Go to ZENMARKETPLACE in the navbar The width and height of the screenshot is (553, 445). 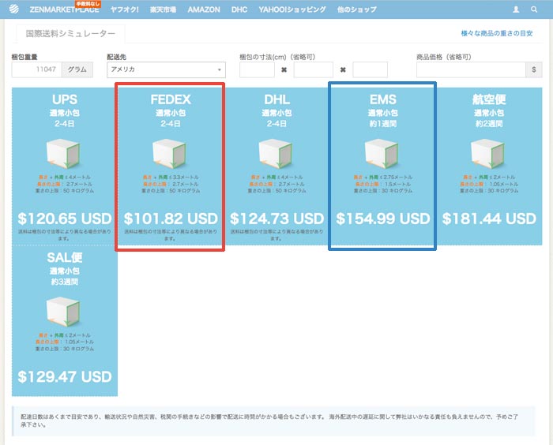[x=64, y=10]
